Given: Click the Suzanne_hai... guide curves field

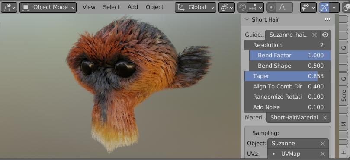Looking at the screenshot, I should tap(289, 35).
